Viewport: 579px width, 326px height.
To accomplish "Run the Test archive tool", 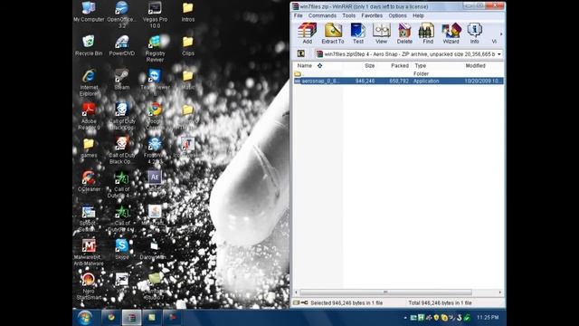I will click(358, 34).
